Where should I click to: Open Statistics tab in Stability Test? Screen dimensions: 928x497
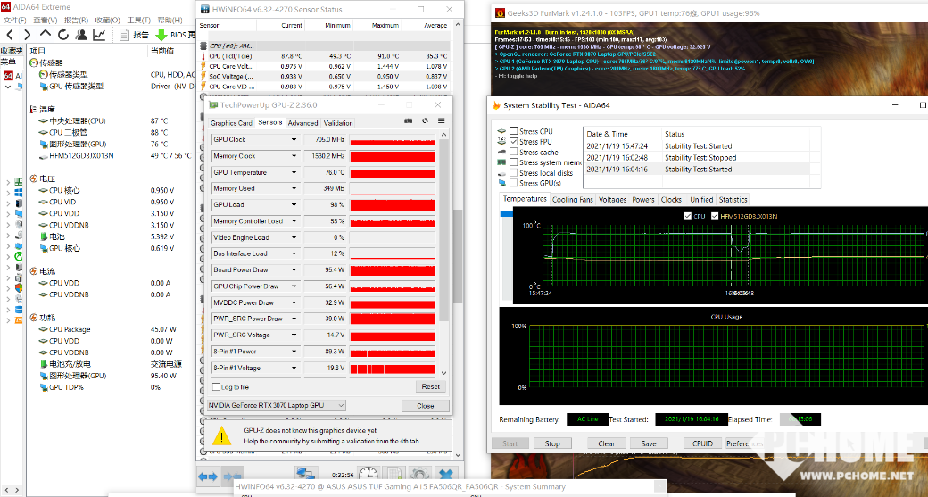[x=733, y=200]
